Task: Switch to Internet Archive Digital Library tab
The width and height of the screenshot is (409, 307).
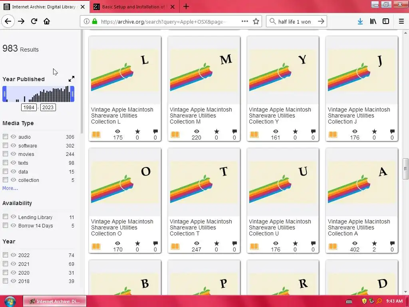Action: coord(45,7)
